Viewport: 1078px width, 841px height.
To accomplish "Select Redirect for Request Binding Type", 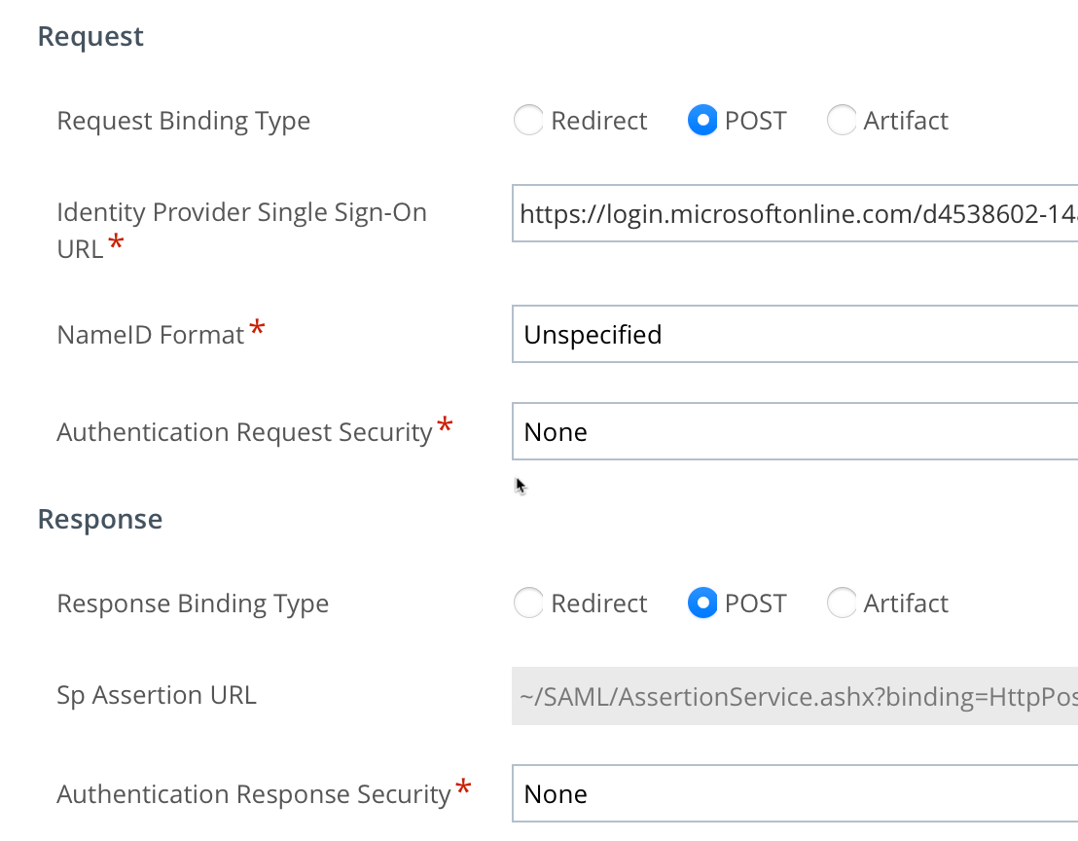I will click(x=528, y=121).
